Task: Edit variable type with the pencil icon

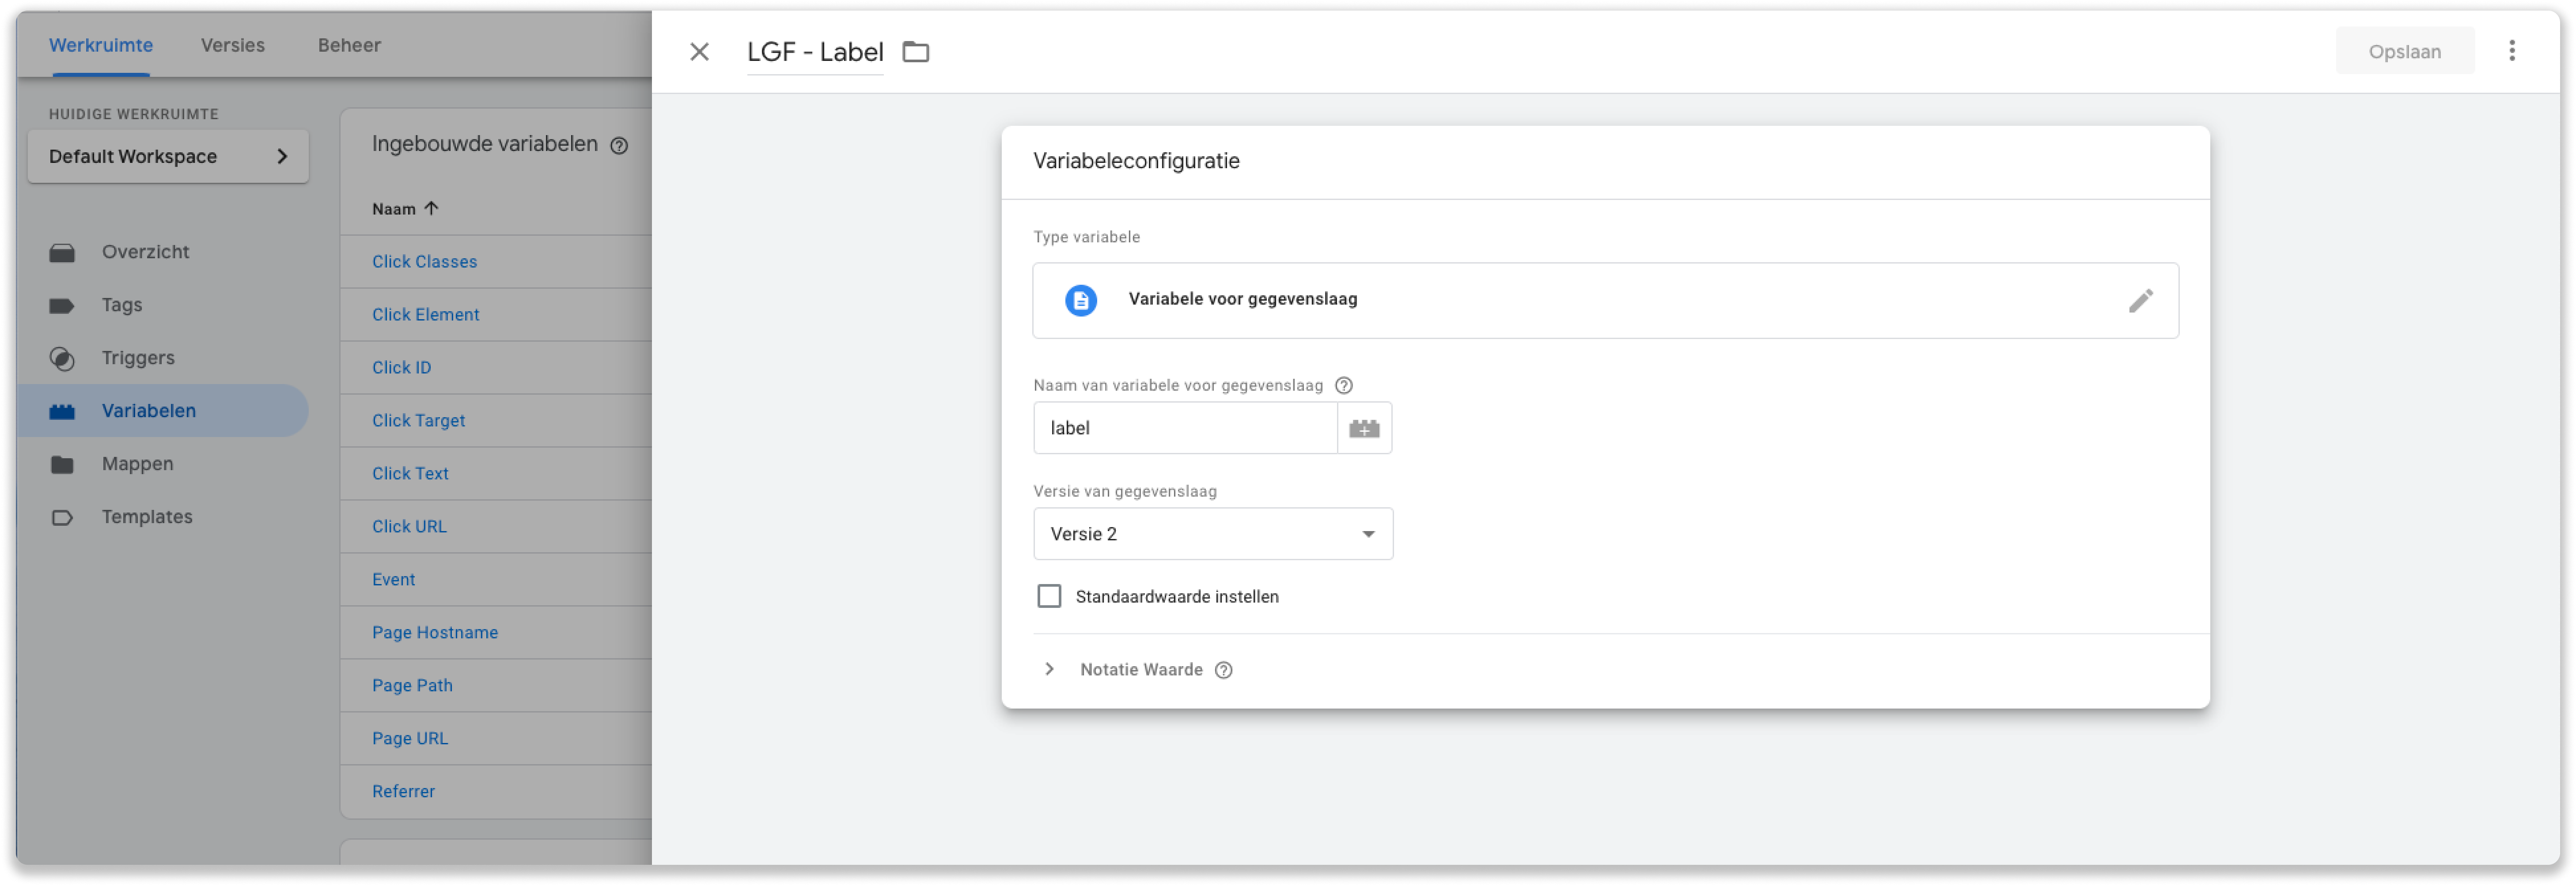Action: (x=2140, y=300)
